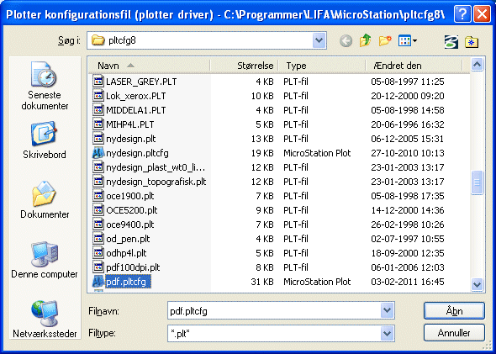The image size is (496, 354).
Task: Select the file name pdf100dpi.plt
Action: click(x=133, y=267)
